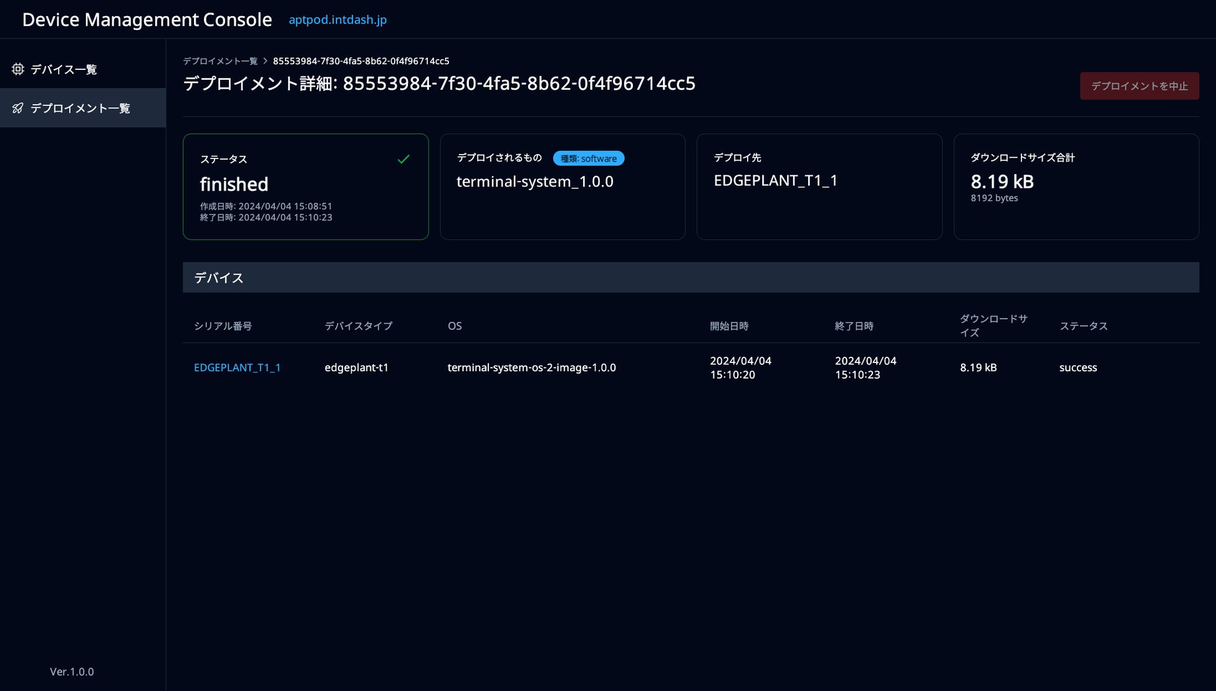This screenshot has height=691, width=1216.
Task: Click the green checkmark in status card
Action: [x=403, y=159]
